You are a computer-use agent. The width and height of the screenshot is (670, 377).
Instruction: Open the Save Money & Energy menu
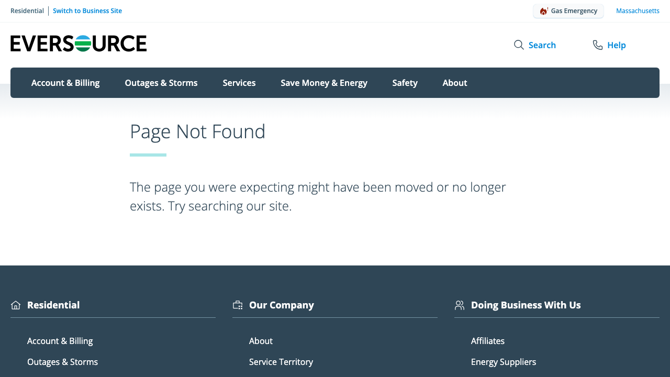(324, 83)
